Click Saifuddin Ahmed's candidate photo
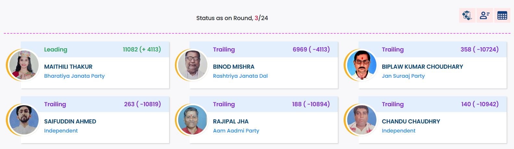This screenshot has height=149, width=514. coord(24,120)
